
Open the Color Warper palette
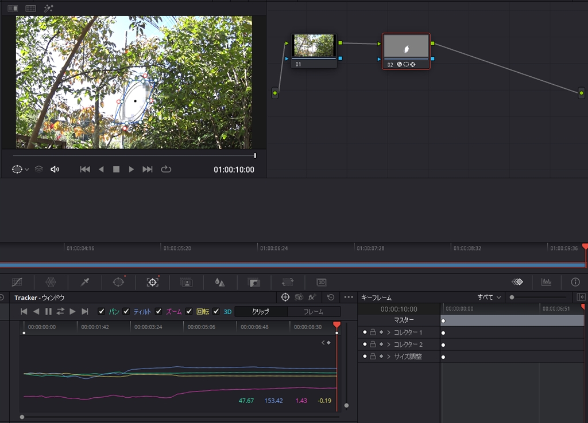[51, 282]
